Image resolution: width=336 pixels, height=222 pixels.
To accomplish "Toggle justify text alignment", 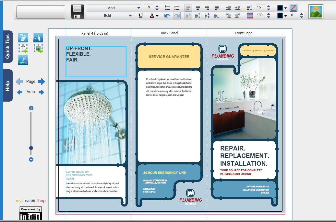I will tap(217, 8).
